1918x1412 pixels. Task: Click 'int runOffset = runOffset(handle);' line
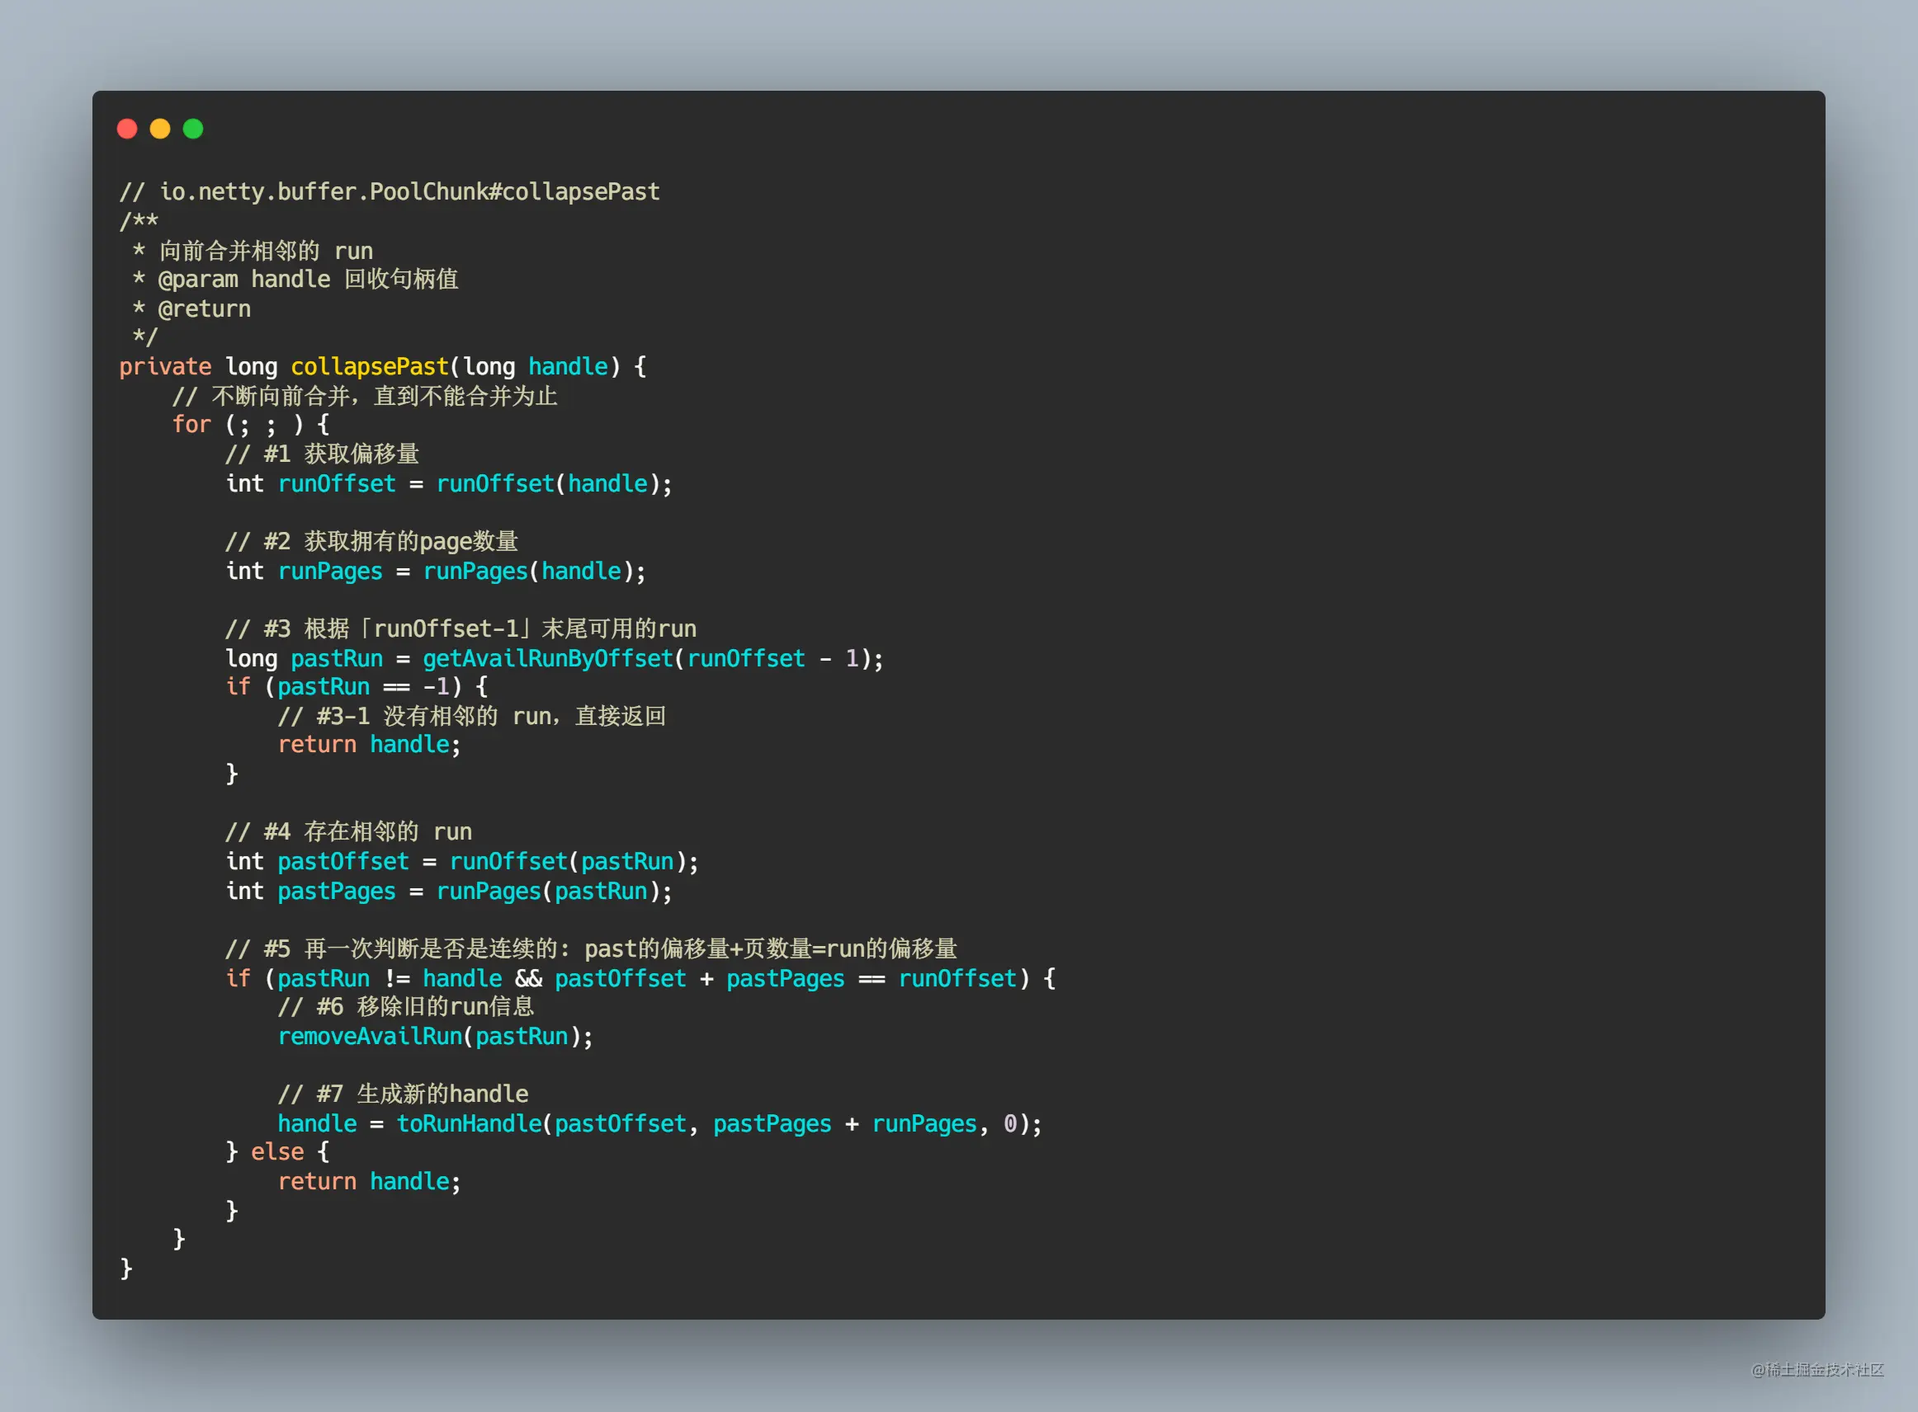click(449, 484)
